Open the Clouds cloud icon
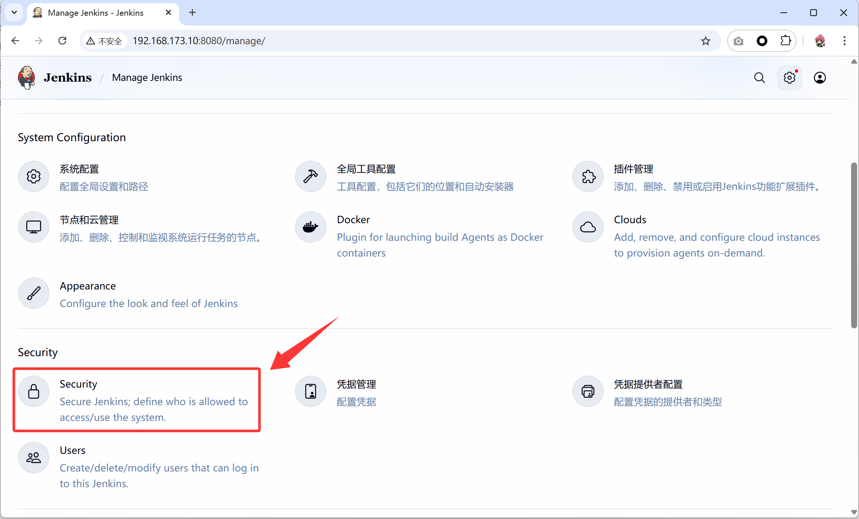Viewport: 859px width, 519px height. coord(588,227)
